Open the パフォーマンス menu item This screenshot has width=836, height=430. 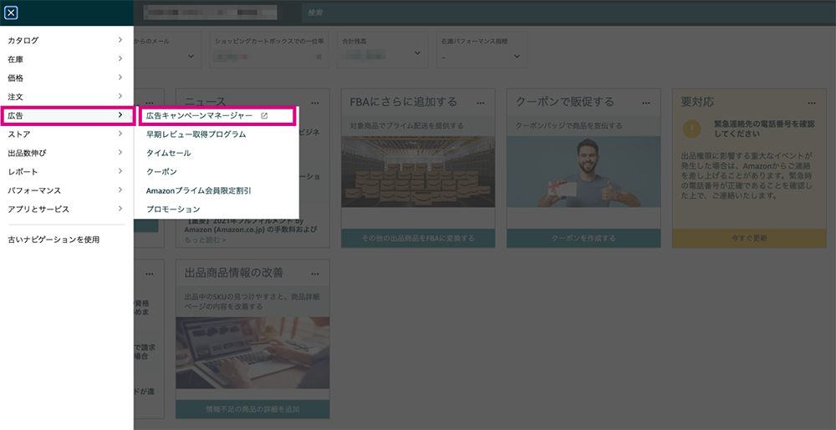point(66,190)
